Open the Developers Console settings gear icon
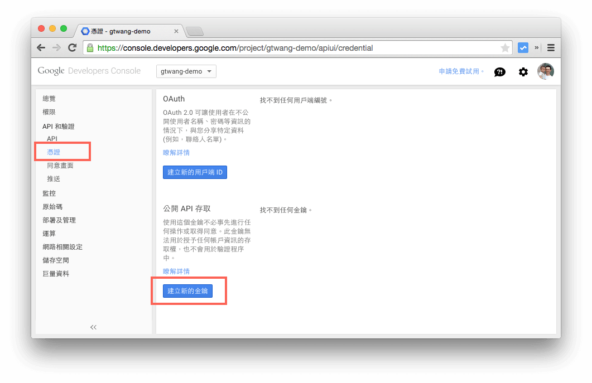This screenshot has width=592, height=383. [523, 71]
